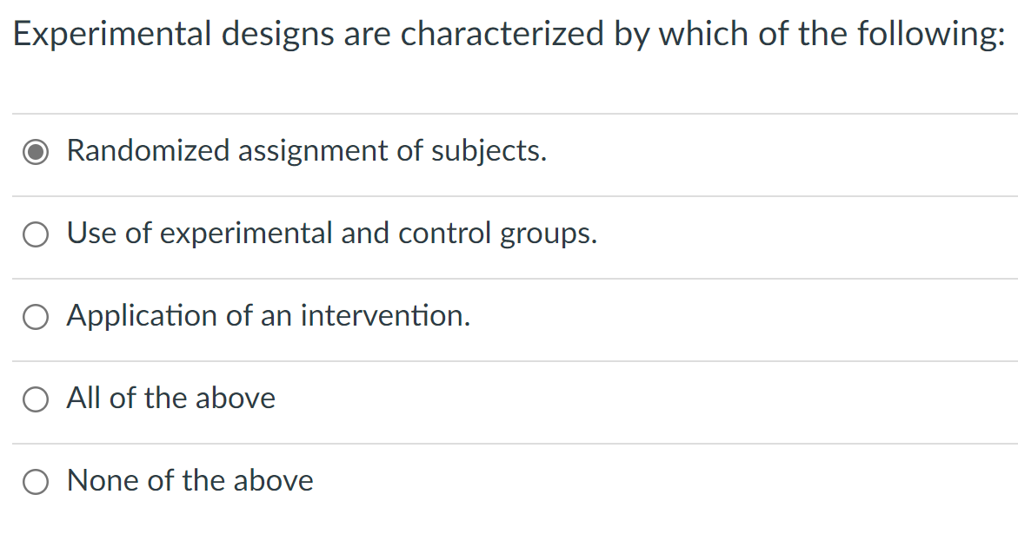The image size is (1018, 534).
Task: Click the label "Application of an intervention"
Action: click(269, 316)
